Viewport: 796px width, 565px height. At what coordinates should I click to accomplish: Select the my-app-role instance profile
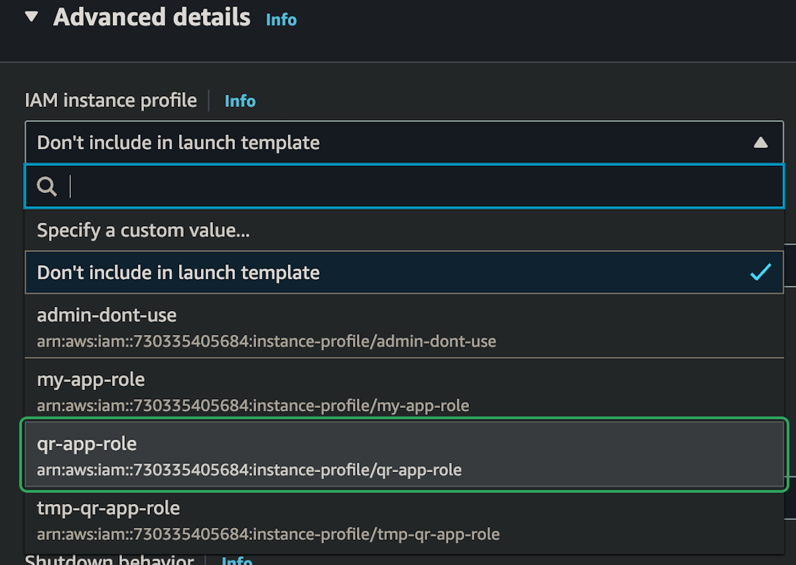point(405,391)
